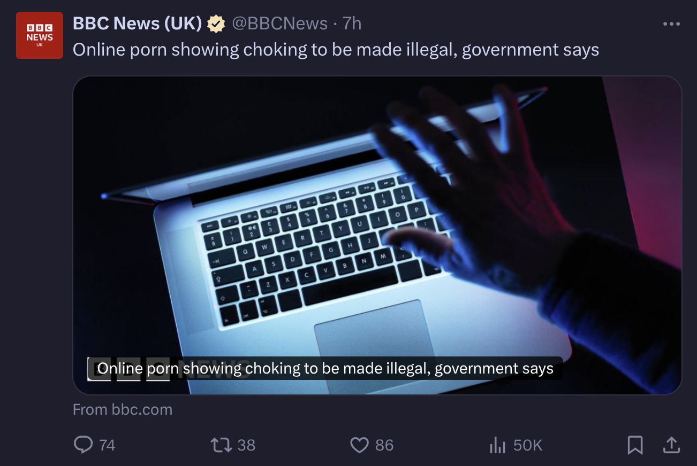Open the @BBCNews handle link
The height and width of the screenshot is (466, 697).
coord(279,24)
